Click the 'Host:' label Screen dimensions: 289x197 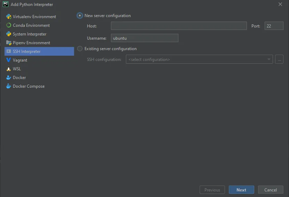(91, 26)
